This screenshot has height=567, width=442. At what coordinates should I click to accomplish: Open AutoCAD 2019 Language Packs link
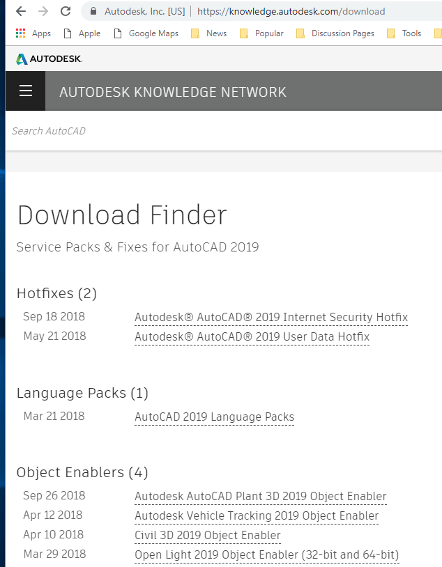point(214,417)
